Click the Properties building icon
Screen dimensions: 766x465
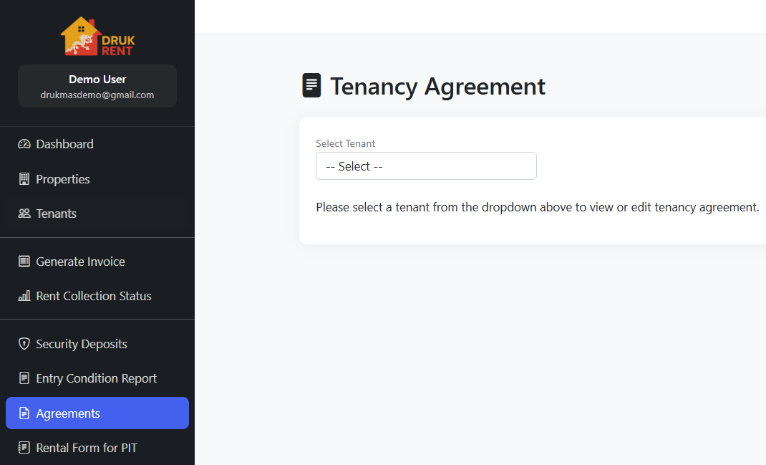pyautogui.click(x=24, y=179)
